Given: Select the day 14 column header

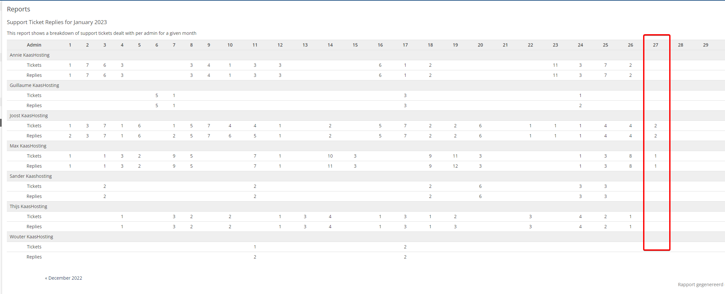Looking at the screenshot, I should pos(330,45).
